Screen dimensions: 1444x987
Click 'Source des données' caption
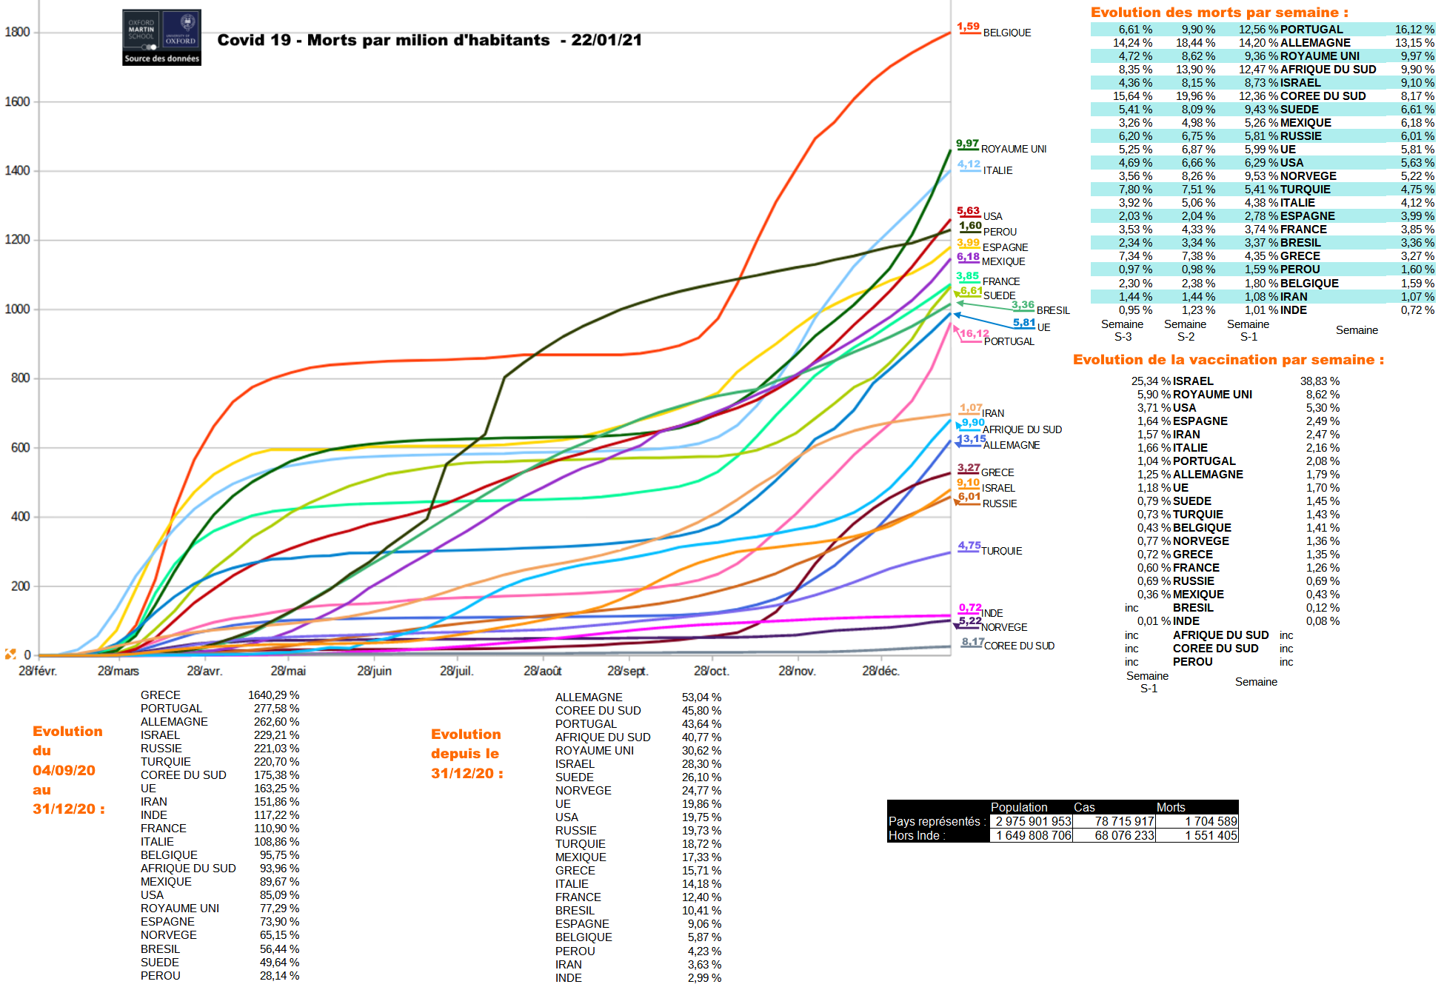pos(161,58)
